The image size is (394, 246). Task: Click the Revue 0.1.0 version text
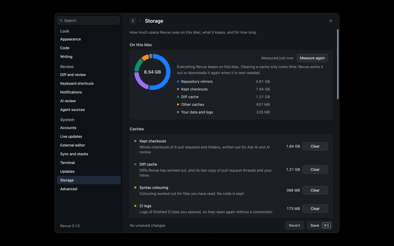[70, 226]
